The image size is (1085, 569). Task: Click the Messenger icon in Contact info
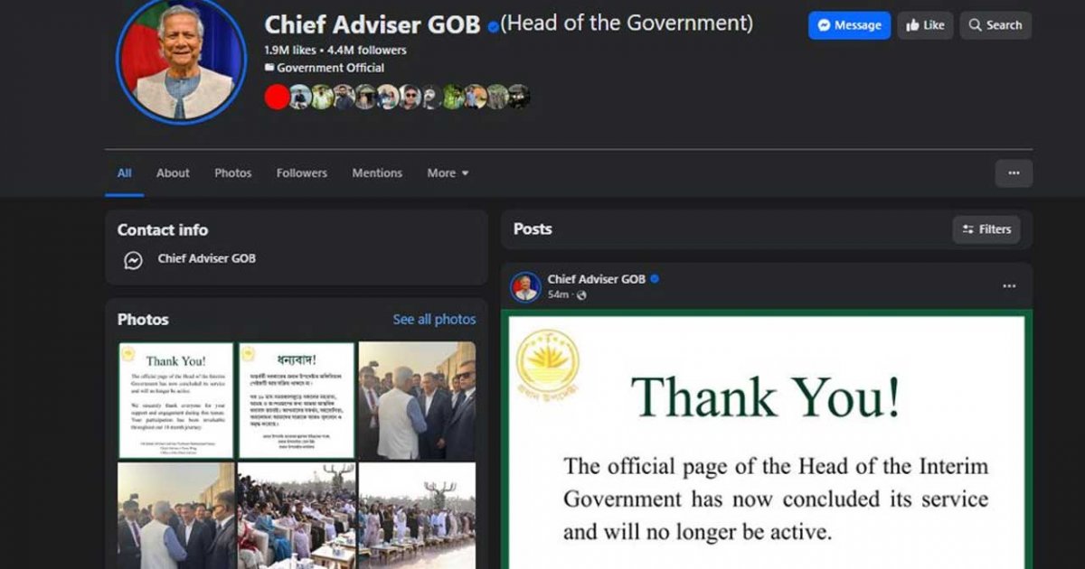[133, 260]
